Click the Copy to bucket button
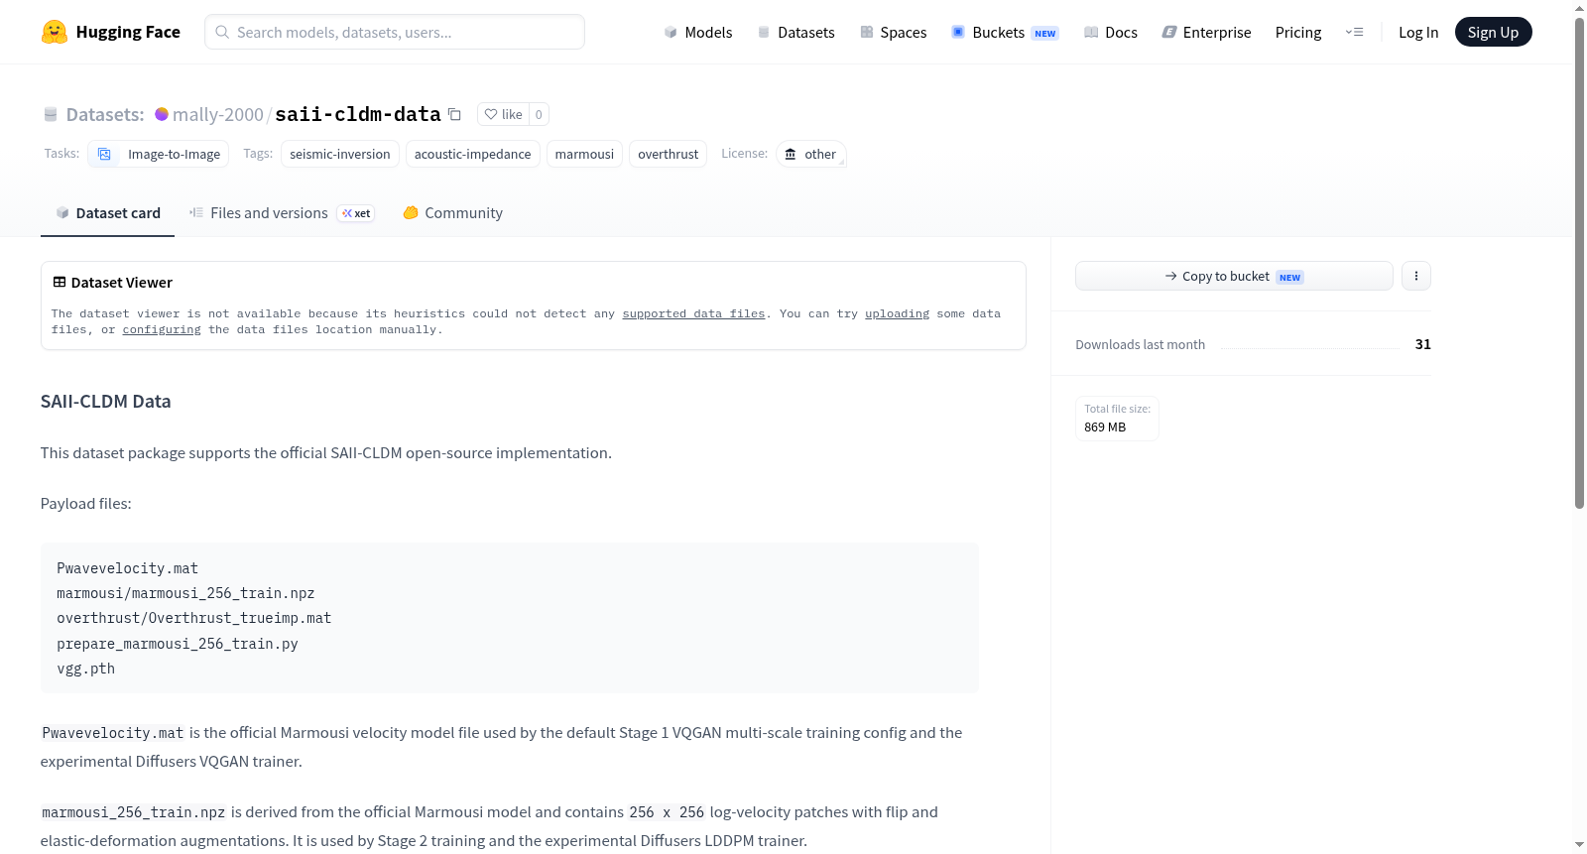The width and height of the screenshot is (1587, 854). point(1234,276)
